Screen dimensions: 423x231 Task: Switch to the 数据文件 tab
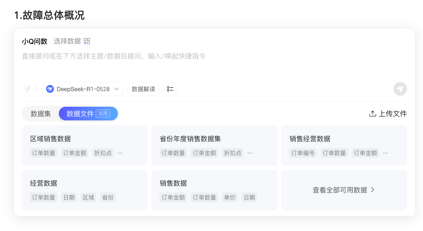point(88,114)
